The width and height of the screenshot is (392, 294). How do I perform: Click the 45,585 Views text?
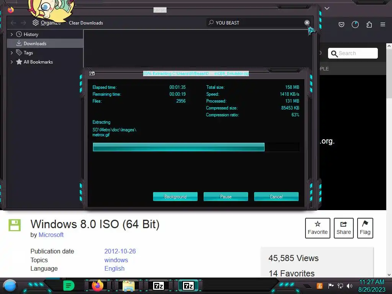tap(294, 258)
